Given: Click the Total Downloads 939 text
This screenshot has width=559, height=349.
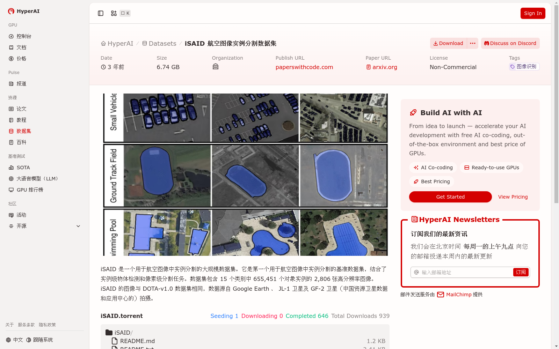Looking at the screenshot, I should pos(360,316).
